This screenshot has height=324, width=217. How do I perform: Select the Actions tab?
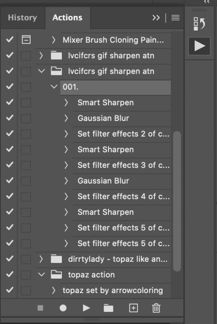(x=68, y=18)
